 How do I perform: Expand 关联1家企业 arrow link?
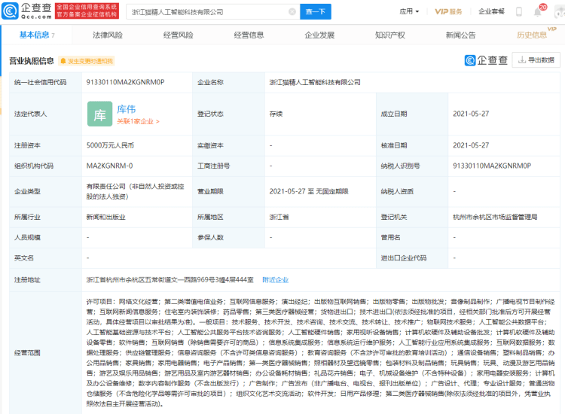tap(138, 121)
